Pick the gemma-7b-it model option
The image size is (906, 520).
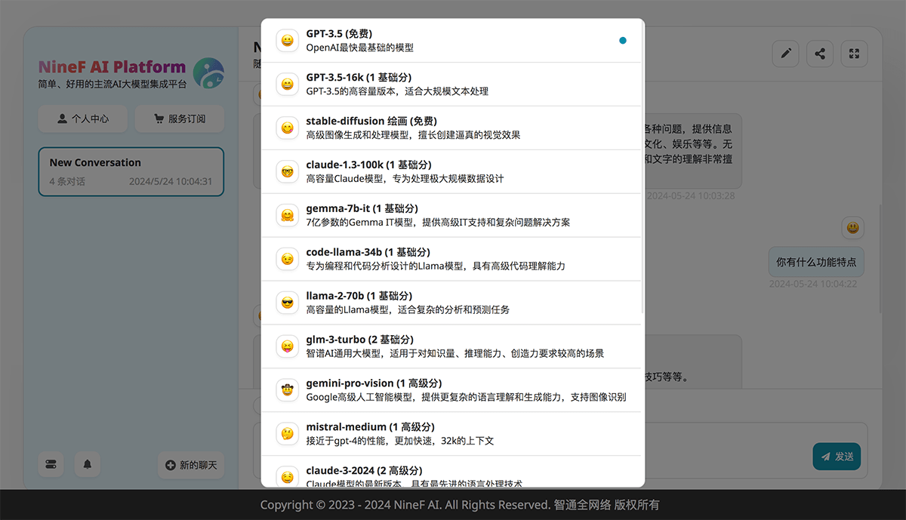(x=453, y=215)
